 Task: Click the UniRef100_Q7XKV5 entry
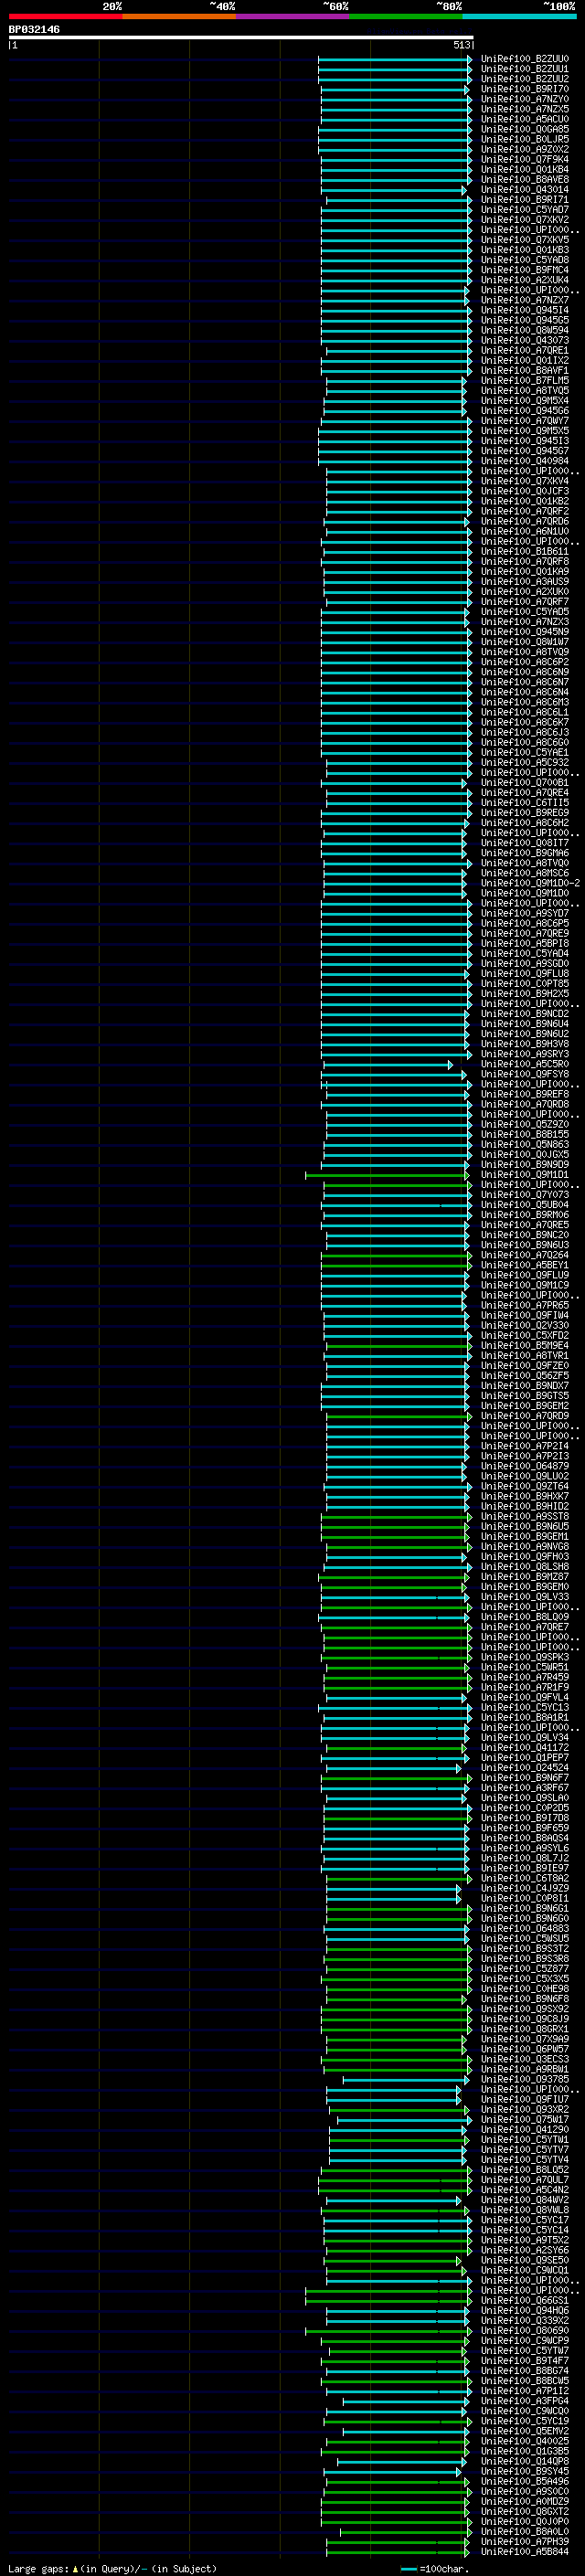coord(525,240)
